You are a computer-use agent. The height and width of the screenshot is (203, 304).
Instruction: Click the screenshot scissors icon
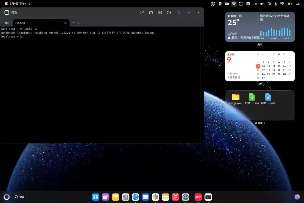[x=234, y=4]
